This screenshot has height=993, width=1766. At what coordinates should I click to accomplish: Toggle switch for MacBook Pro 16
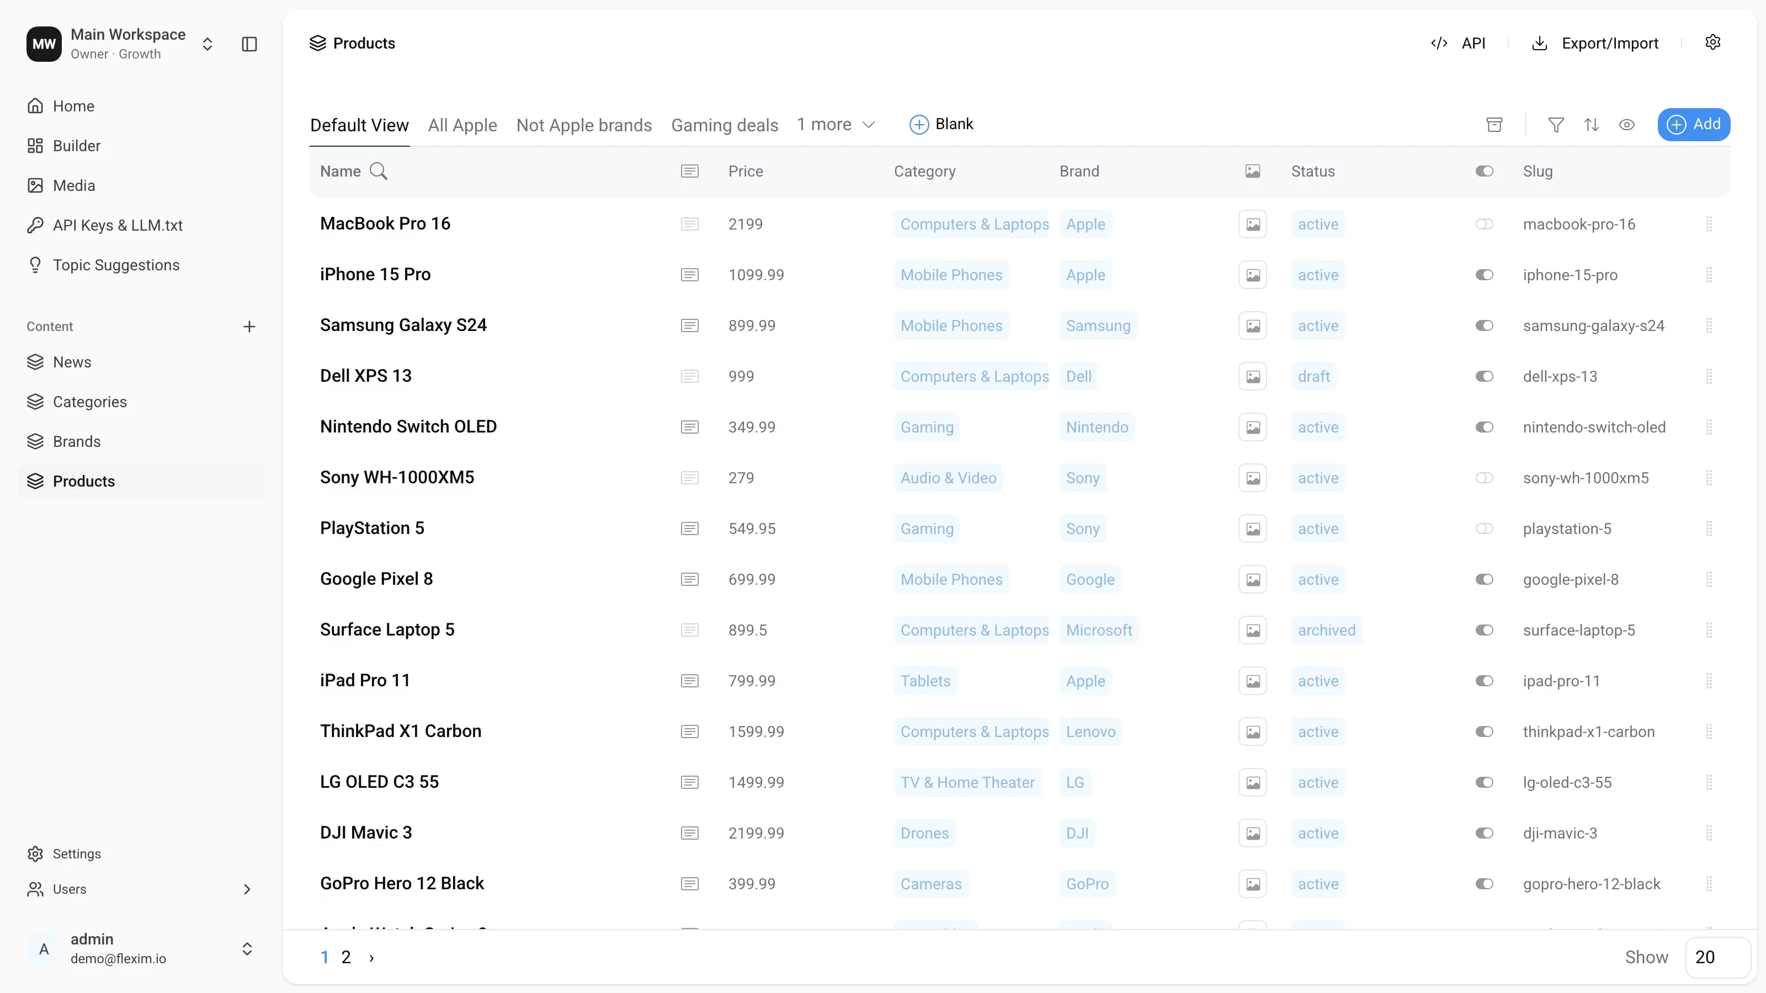1484,224
